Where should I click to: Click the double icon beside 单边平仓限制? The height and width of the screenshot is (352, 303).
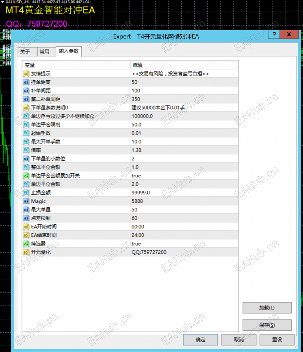point(26,125)
